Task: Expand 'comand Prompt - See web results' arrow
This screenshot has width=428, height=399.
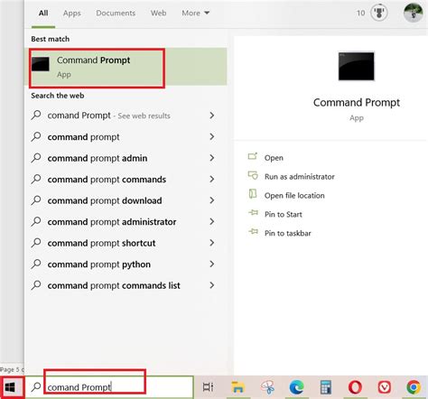Action: coord(212,116)
